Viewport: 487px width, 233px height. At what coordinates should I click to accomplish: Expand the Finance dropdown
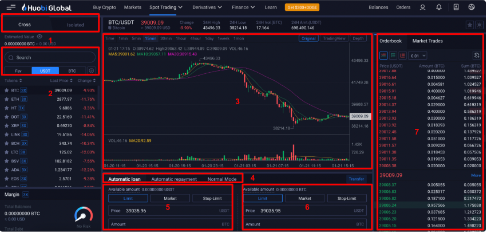pyautogui.click(x=244, y=7)
